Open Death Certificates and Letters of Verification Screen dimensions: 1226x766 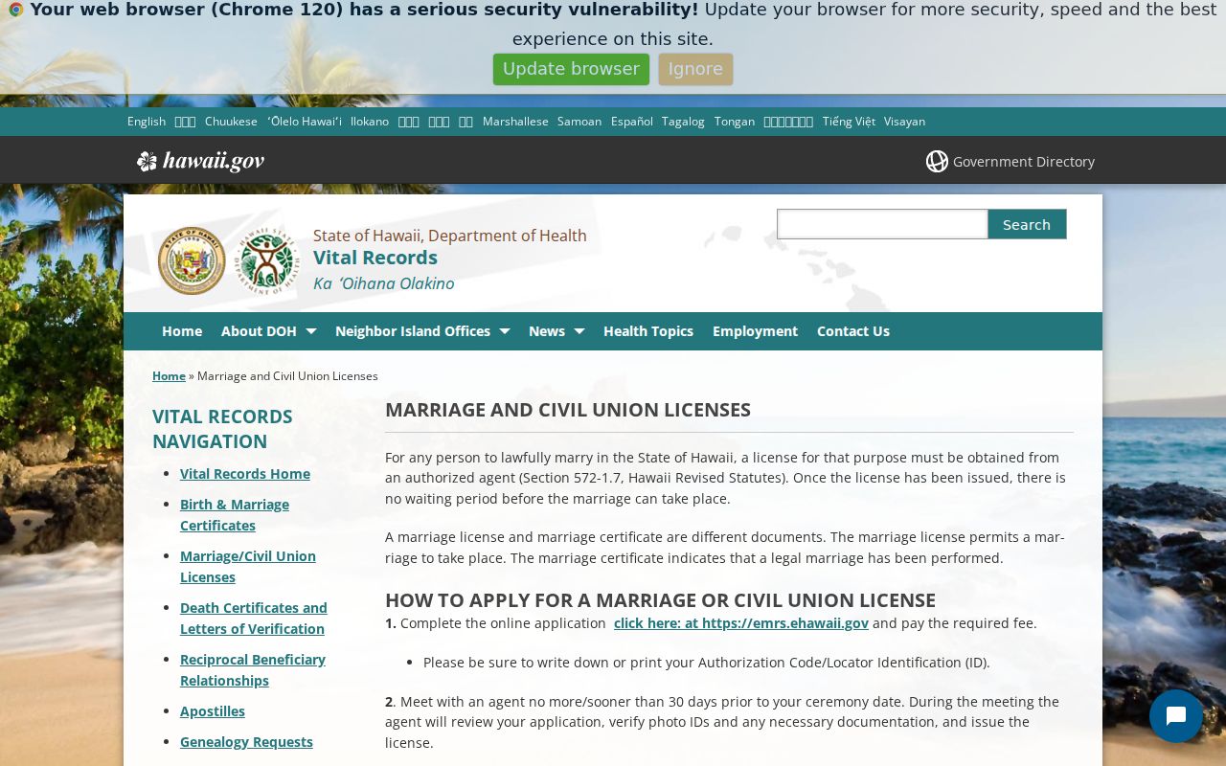click(x=254, y=619)
